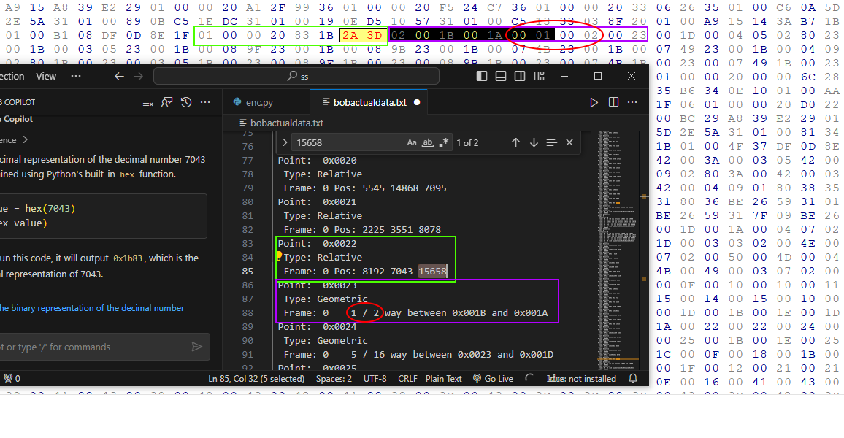Image resolution: width=844 pixels, height=438 pixels.
Task: Start Go Live server
Action: [x=493, y=379]
